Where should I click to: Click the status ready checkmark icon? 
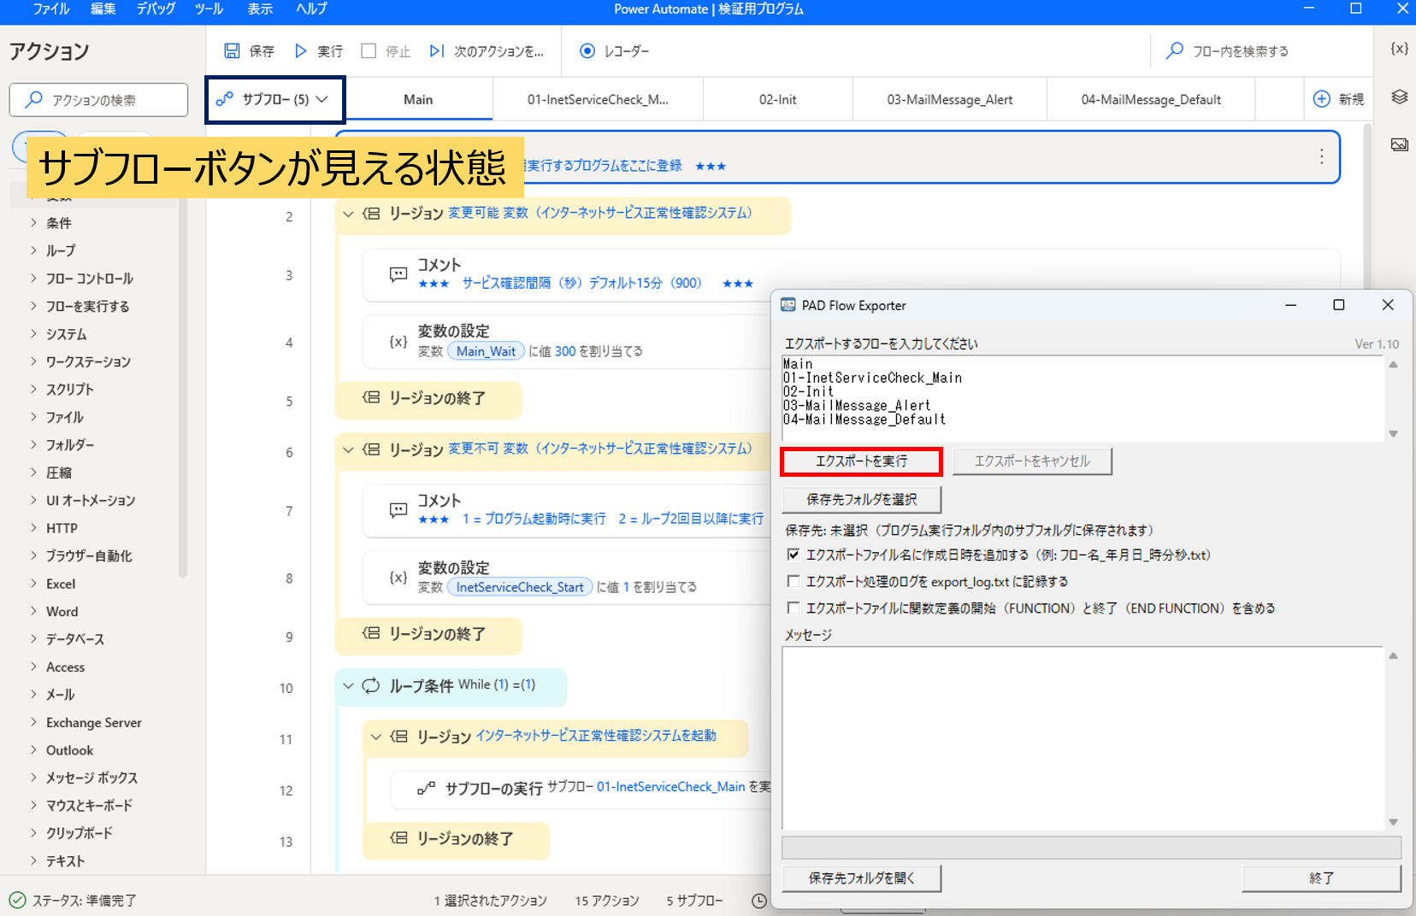coord(17,900)
